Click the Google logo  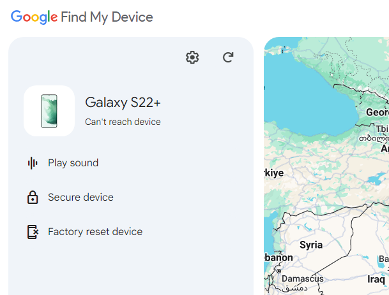[x=34, y=17]
